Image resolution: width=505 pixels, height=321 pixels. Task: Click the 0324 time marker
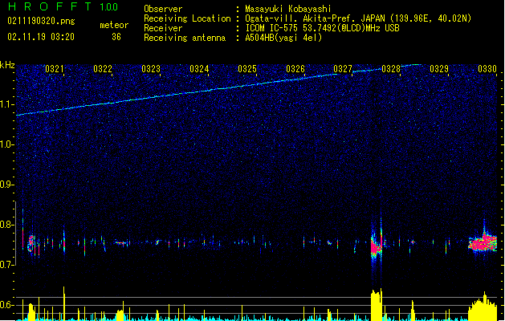click(x=199, y=69)
